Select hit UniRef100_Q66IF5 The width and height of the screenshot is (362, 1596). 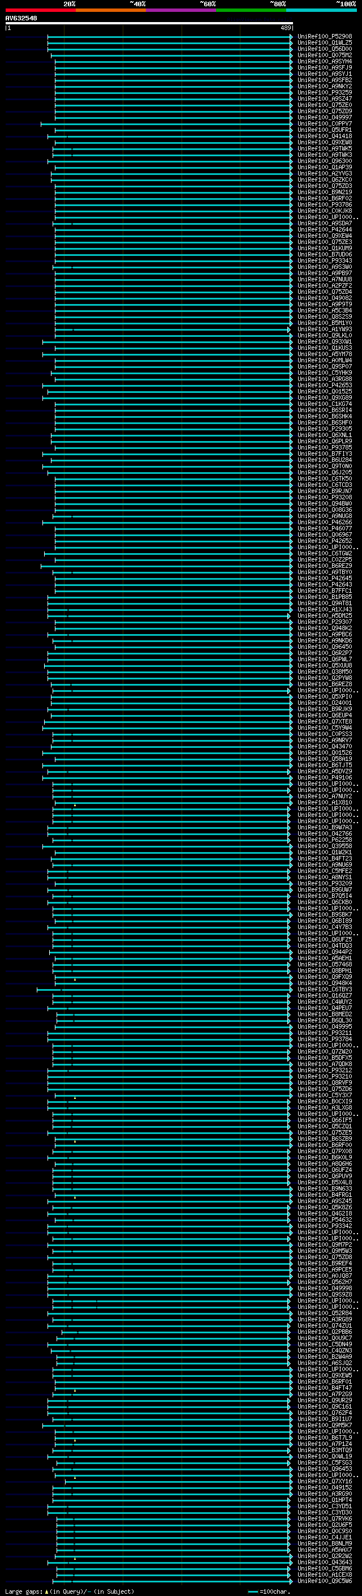click(324, 1119)
